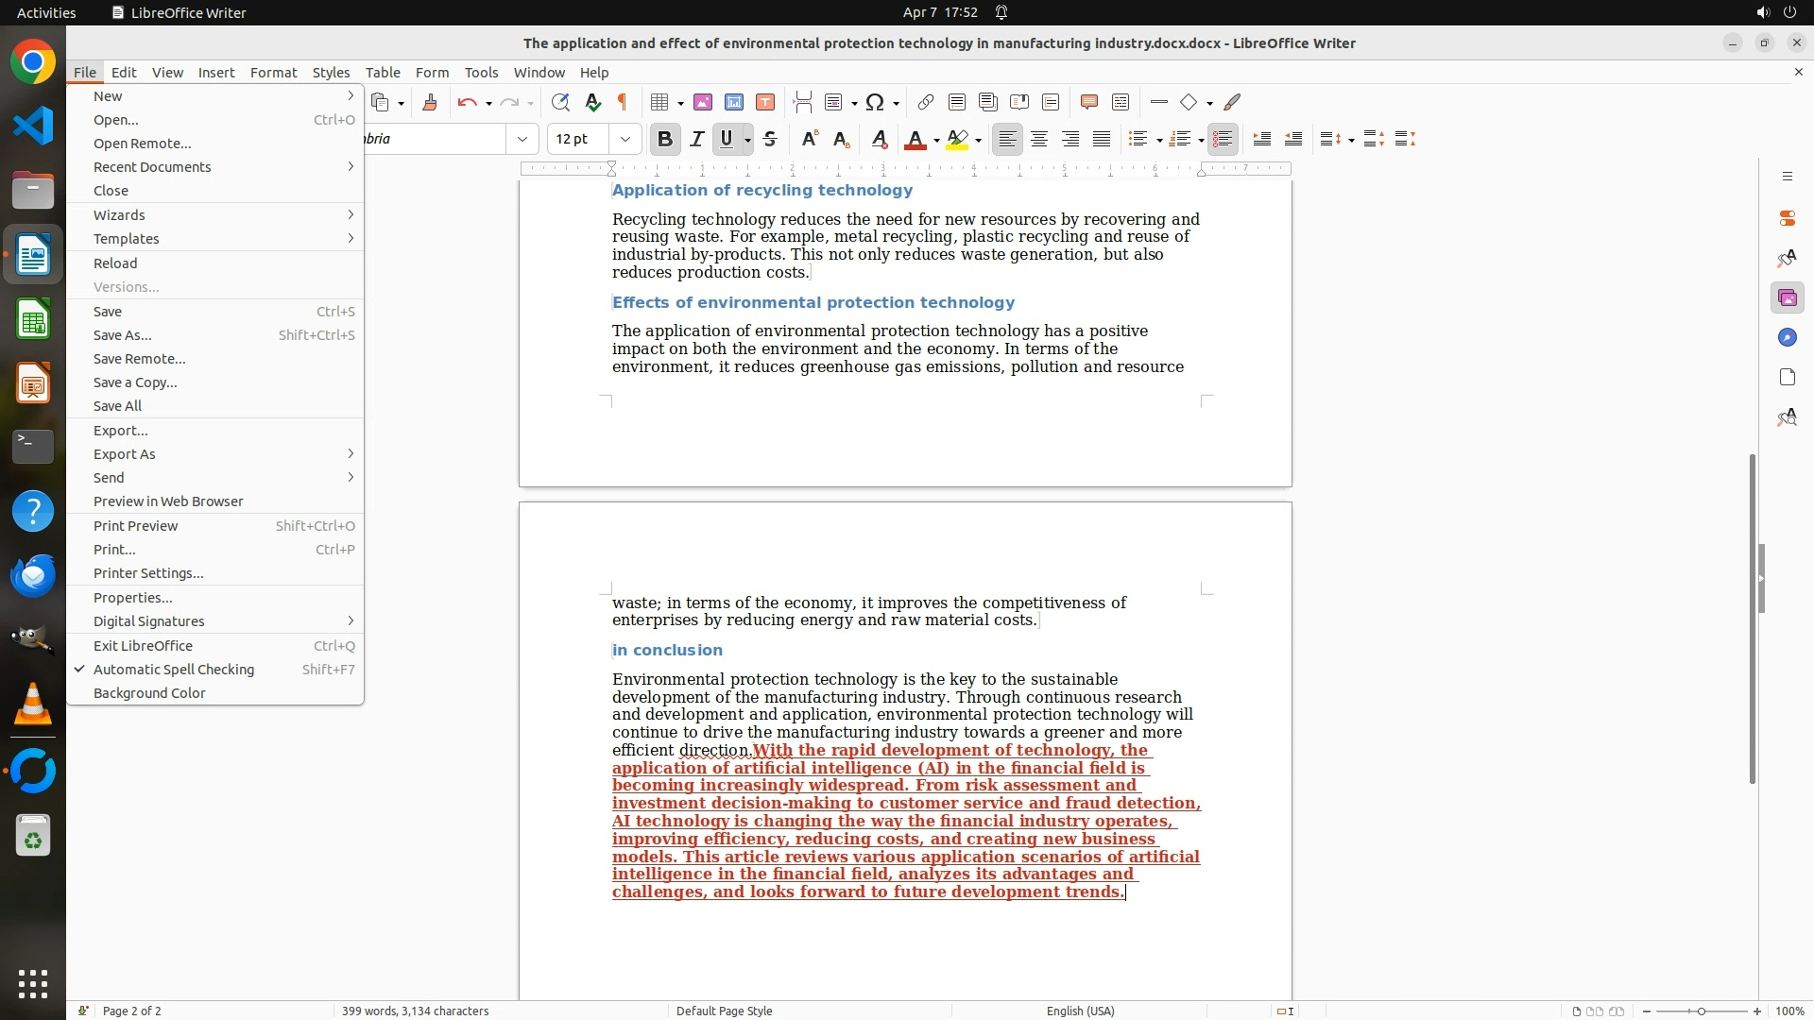Open the sidebar Gallery panel icon
This screenshot has width=1814, height=1020.
point(1787,298)
